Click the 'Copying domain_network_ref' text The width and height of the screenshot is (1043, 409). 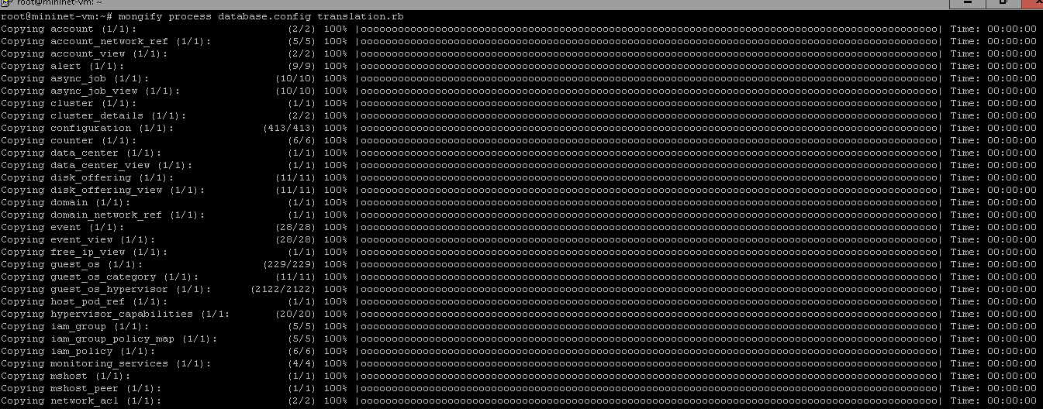pos(103,215)
